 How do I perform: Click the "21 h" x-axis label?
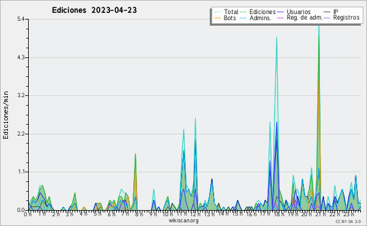click(320, 214)
